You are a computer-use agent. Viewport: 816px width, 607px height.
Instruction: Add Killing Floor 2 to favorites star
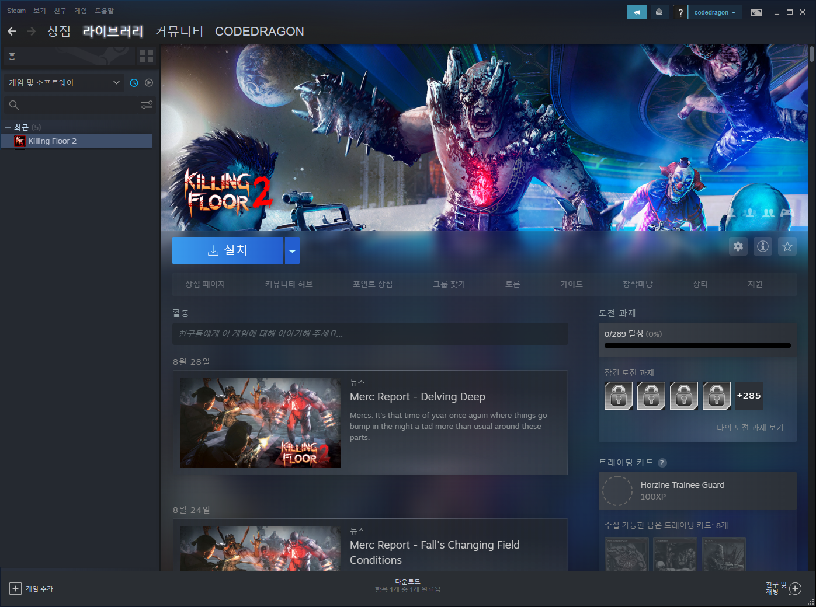787,246
